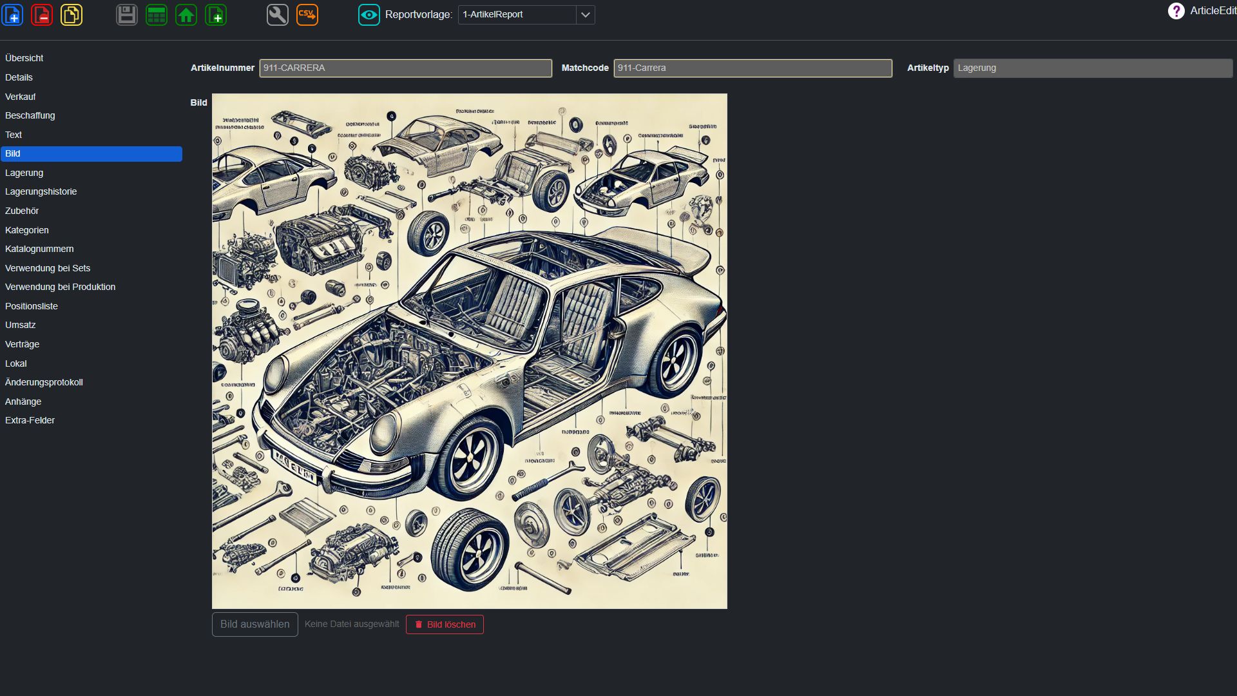Click the red Bild löschen button
This screenshot has width=1237, height=696.
click(x=445, y=624)
